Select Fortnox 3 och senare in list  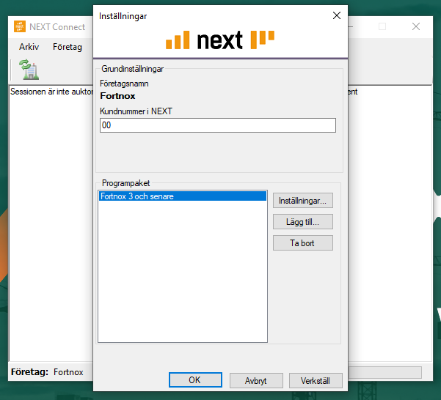pos(183,196)
